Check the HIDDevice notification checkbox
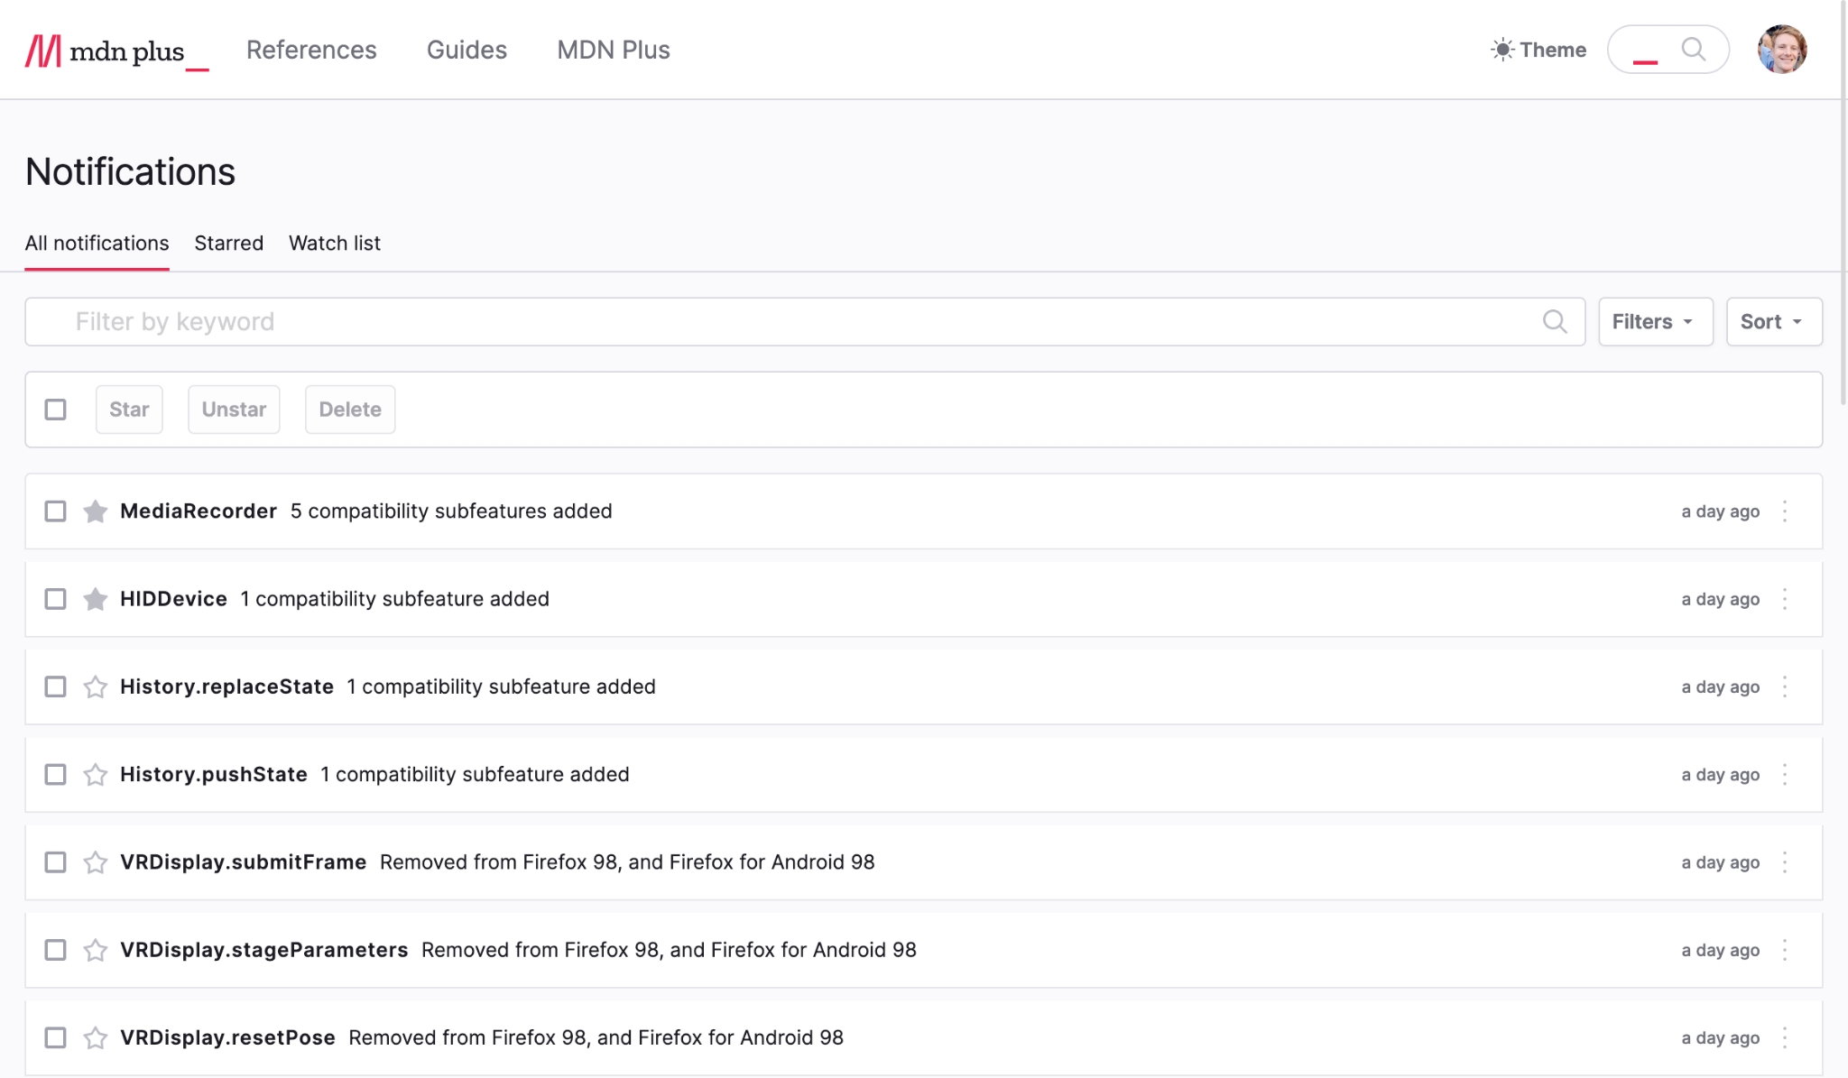1848x1078 pixels. pos(56,599)
